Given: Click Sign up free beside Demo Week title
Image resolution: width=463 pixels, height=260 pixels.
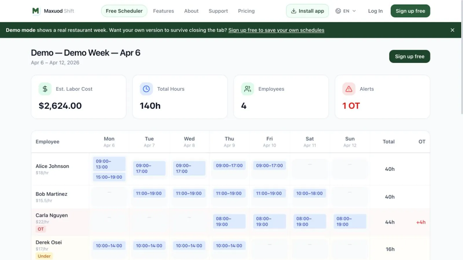Looking at the screenshot, I should pyautogui.click(x=409, y=56).
